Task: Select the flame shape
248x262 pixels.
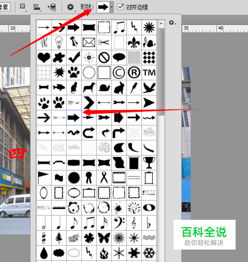Action: (104, 253)
